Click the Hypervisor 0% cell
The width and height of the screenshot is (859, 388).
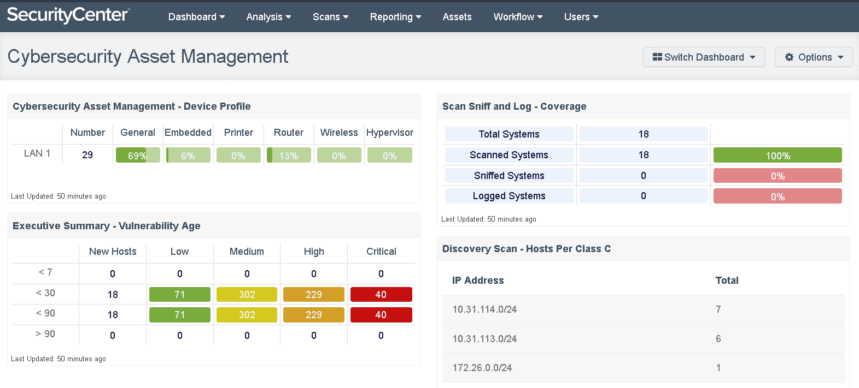tap(390, 156)
